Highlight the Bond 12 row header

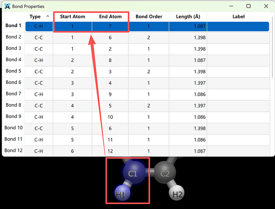click(x=13, y=150)
